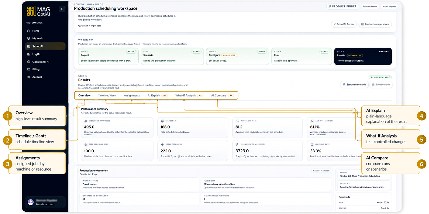
Task: Select Step 5 Results workflow card
Action: 363,56
